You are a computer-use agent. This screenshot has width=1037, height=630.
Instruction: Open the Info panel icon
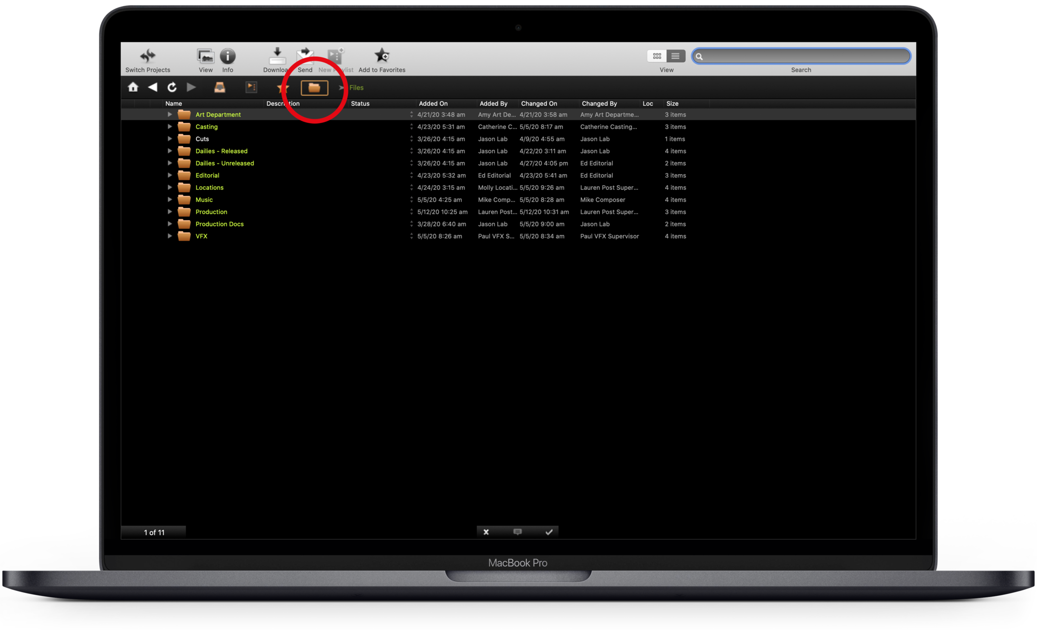coord(228,56)
